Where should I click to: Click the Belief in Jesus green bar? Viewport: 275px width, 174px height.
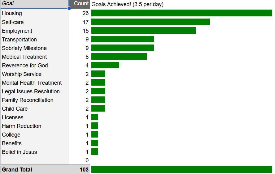click(x=95, y=152)
